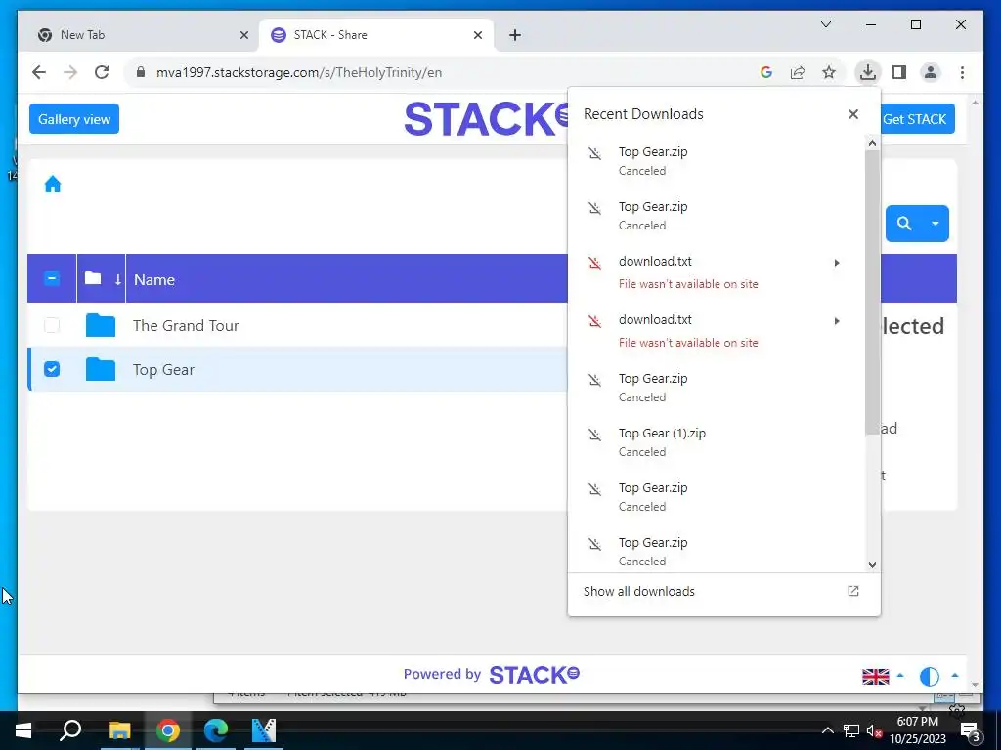
Task: Click downloads list scroll-down arrow
Action: (x=872, y=565)
